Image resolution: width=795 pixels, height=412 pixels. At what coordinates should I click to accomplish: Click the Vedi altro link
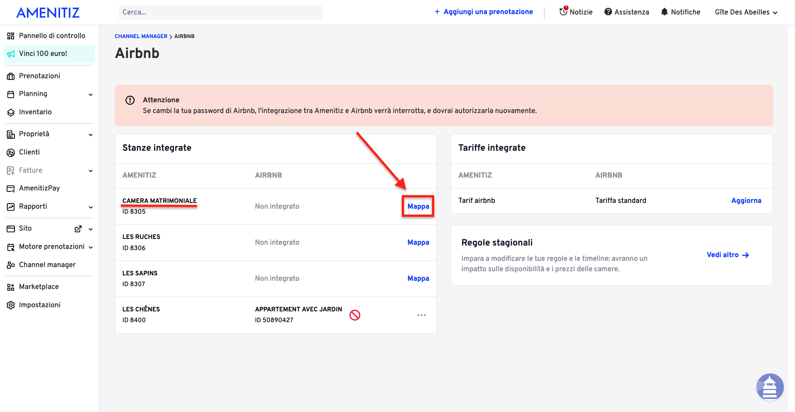[x=723, y=255]
